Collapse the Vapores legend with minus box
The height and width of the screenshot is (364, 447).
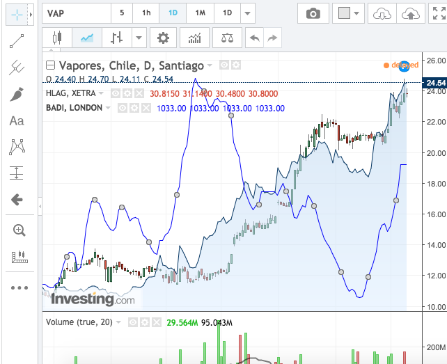[x=50, y=65]
